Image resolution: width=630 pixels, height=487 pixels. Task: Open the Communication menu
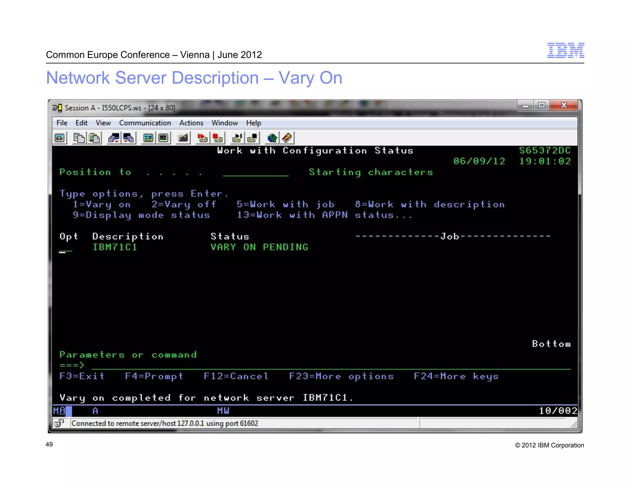tap(145, 123)
